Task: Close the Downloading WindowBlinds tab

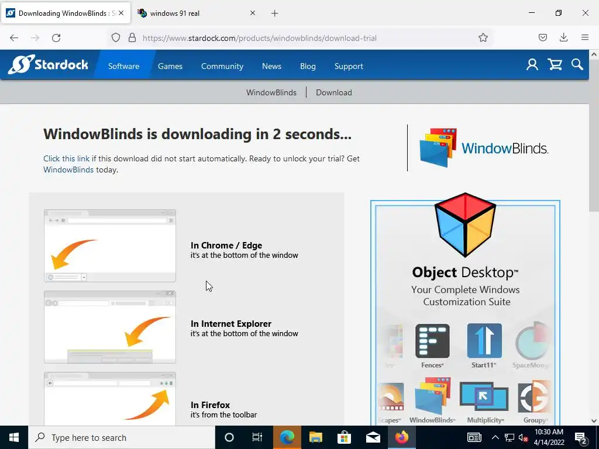Action: 121,13
